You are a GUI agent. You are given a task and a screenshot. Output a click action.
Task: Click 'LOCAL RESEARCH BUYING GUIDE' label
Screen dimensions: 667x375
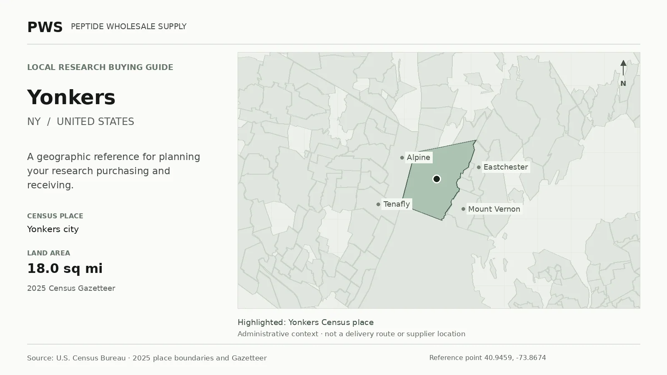[x=100, y=67]
